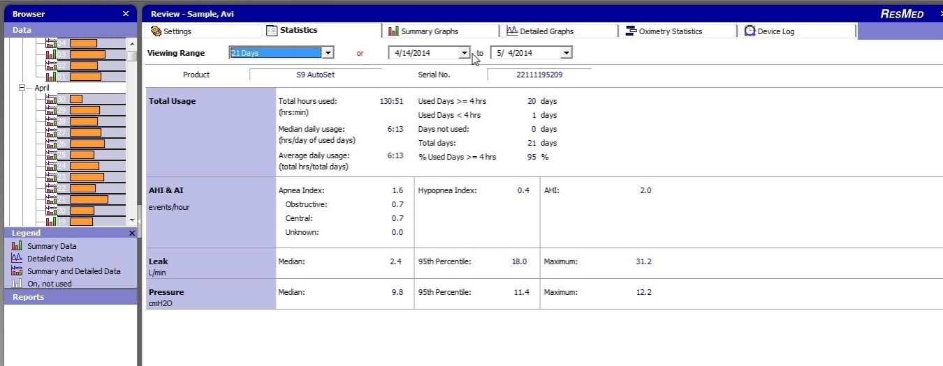Open the Viewing Range dropdown
Viewport: 943px width, 366px height.
pos(328,53)
